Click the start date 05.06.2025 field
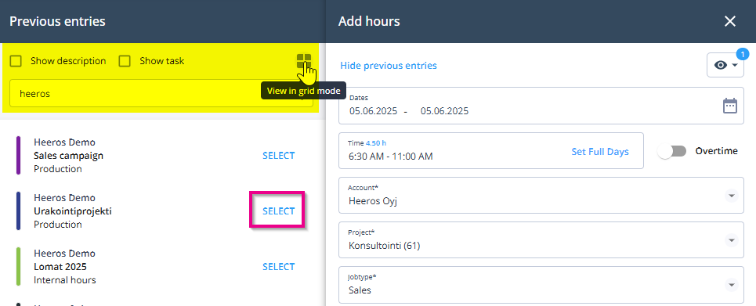The height and width of the screenshot is (306, 756). 374,111
